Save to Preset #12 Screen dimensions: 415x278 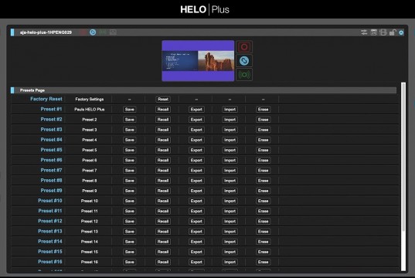pos(129,222)
